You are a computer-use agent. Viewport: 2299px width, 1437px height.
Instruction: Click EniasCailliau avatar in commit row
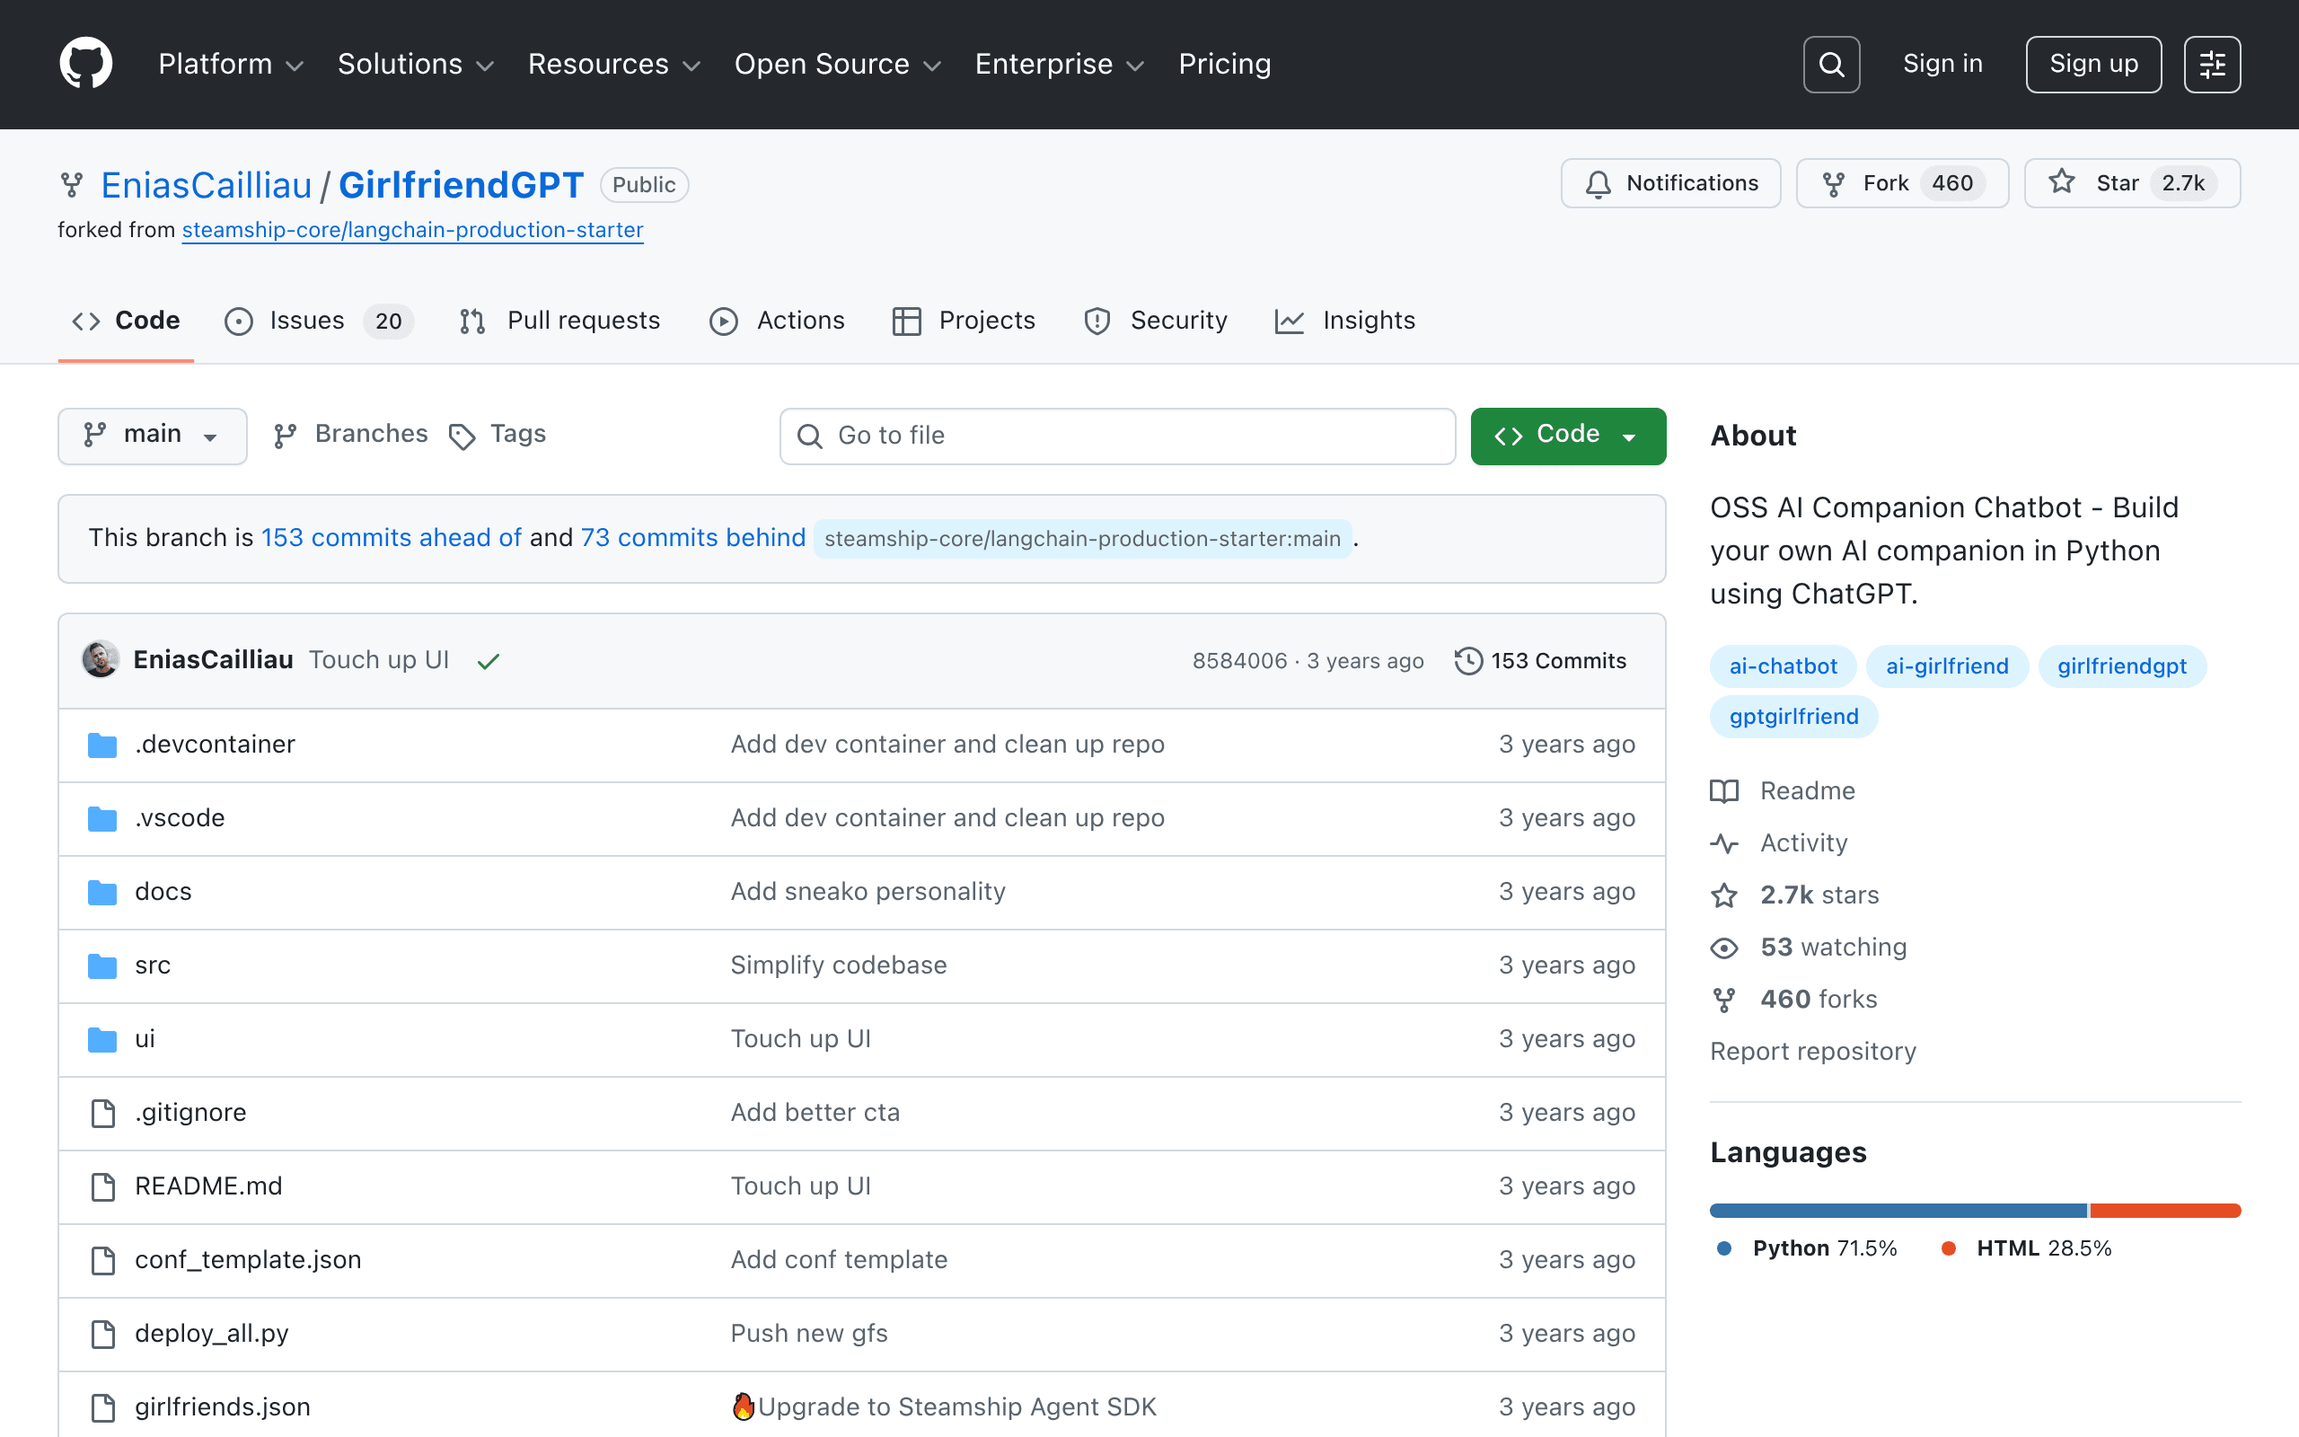coord(100,659)
